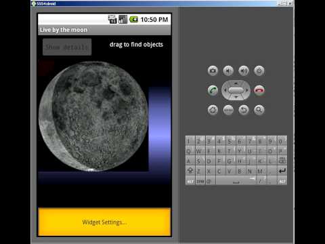Click the moon image
The height and width of the screenshot is (244, 325).
point(93,116)
